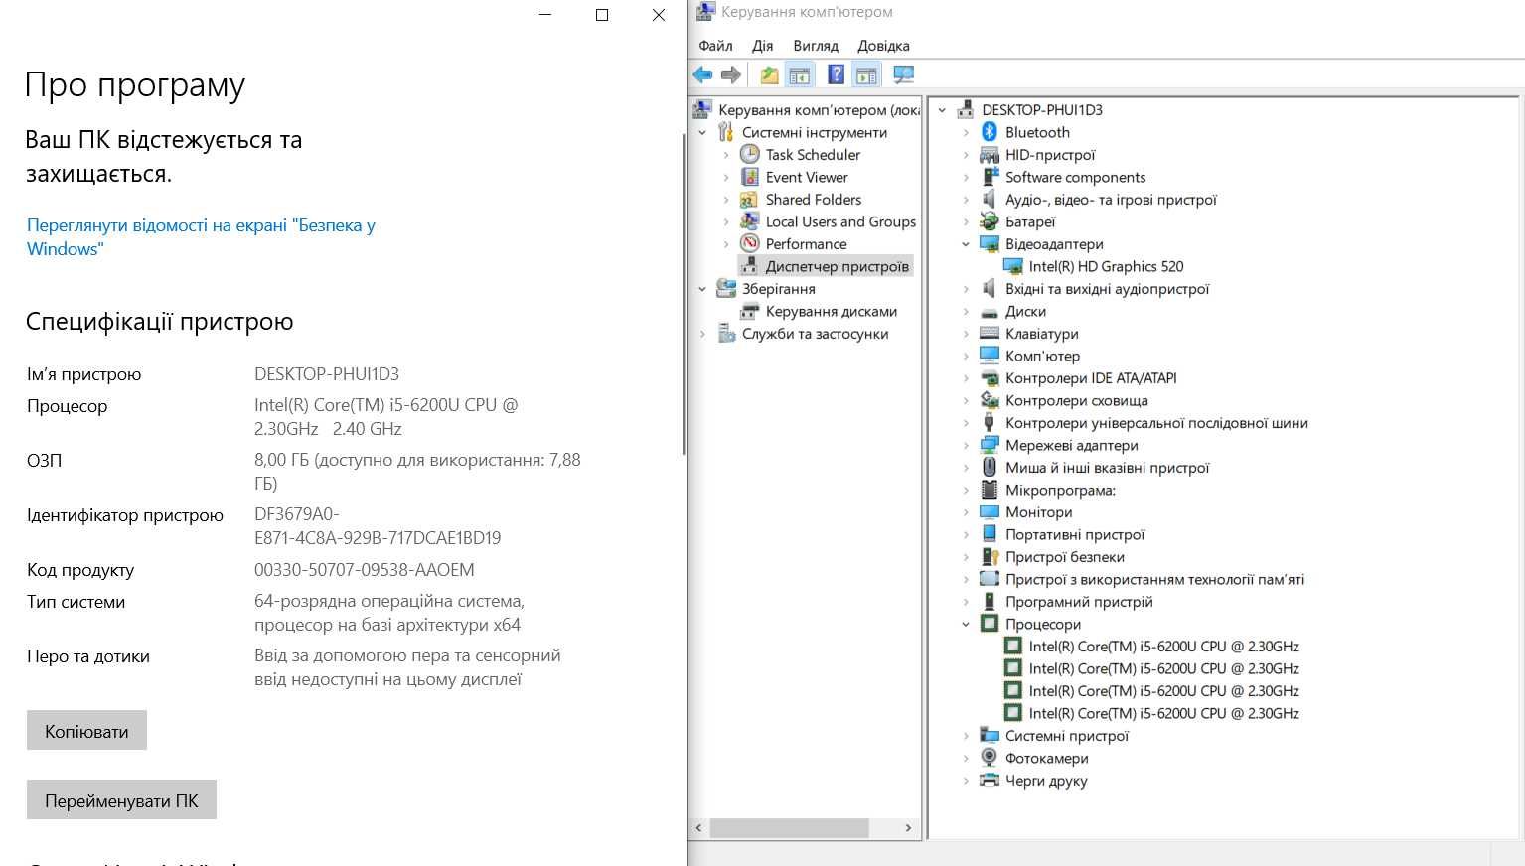Click the Копіювати button
Image resolution: width=1525 pixels, height=866 pixels.
point(86,731)
